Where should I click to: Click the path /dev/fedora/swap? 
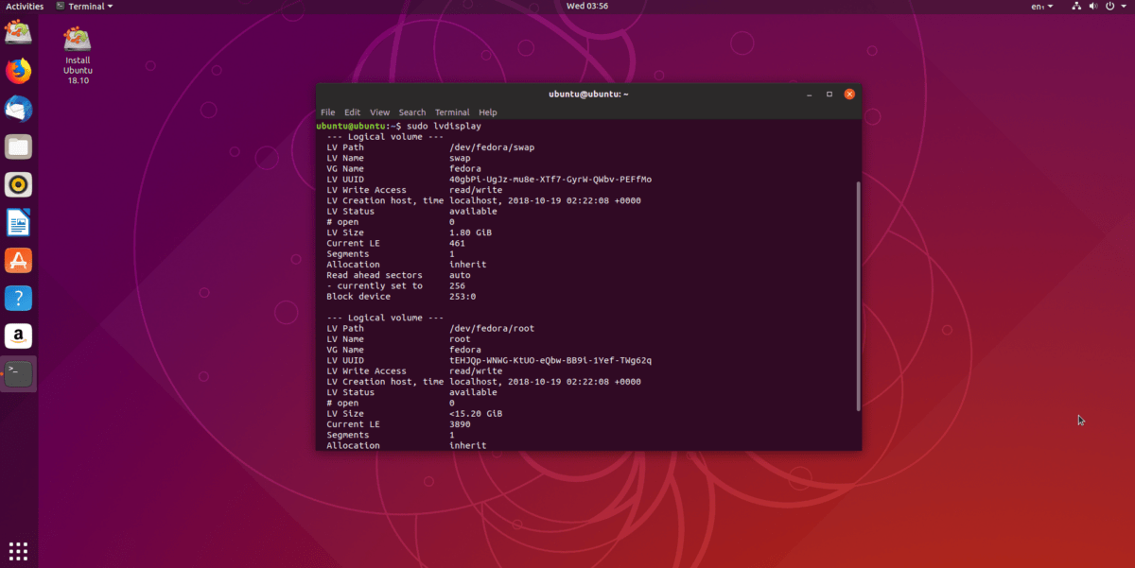click(x=493, y=147)
